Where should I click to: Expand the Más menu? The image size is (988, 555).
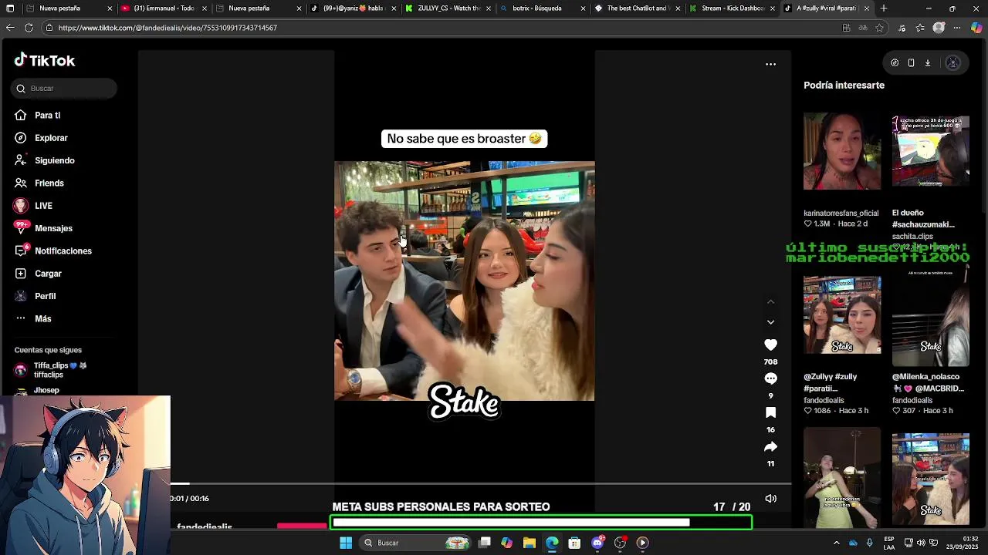point(42,319)
